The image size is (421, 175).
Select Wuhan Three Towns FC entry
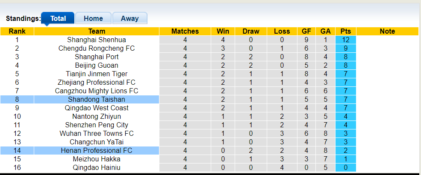(x=97, y=133)
